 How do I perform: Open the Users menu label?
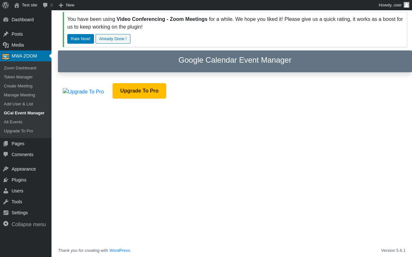pos(17,191)
